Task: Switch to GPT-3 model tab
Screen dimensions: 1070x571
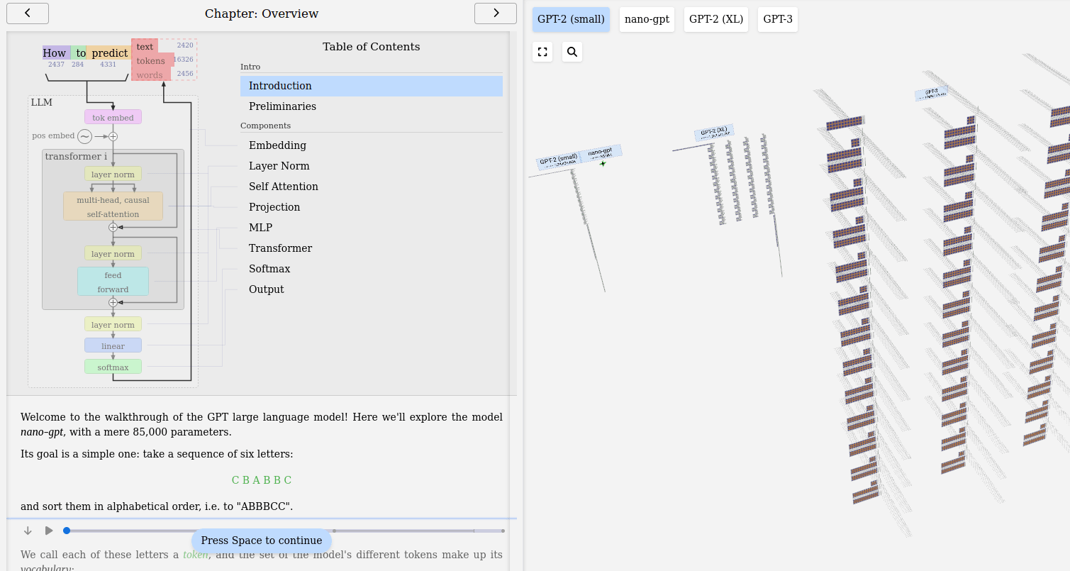Action: (x=778, y=19)
